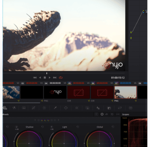Jump to last frame in viewer
Screen dimensions: 150x147
(x=55, y=78)
